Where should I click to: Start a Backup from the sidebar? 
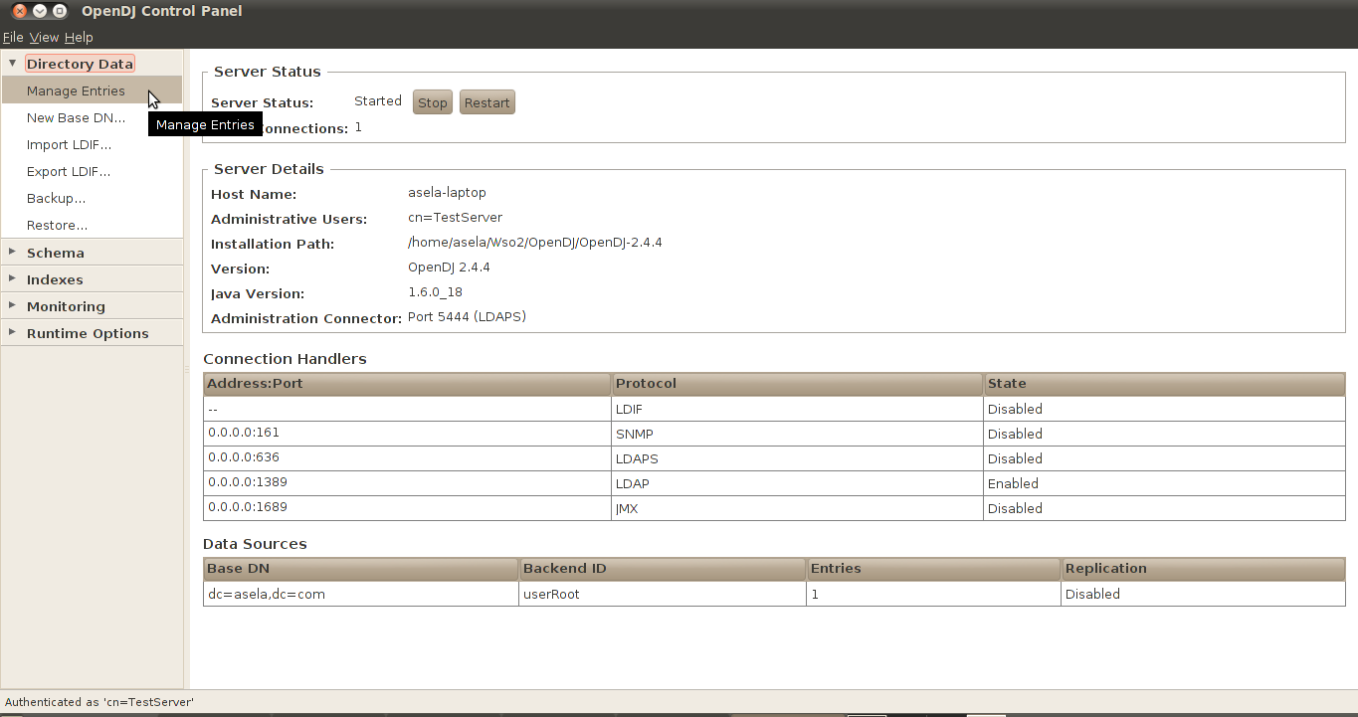pos(56,198)
